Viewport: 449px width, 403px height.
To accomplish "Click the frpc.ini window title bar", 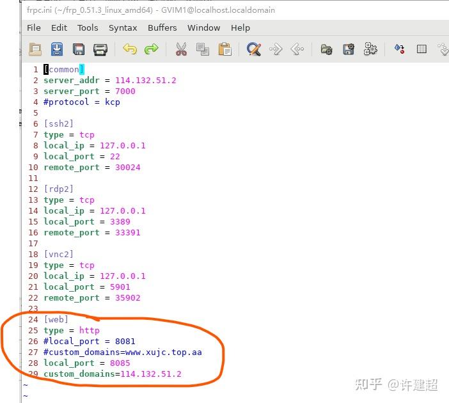I will tap(235, 10).
